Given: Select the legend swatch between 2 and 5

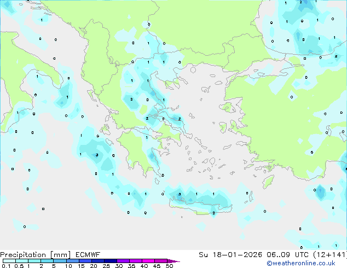Looking at the screenshot, I should [47, 261].
